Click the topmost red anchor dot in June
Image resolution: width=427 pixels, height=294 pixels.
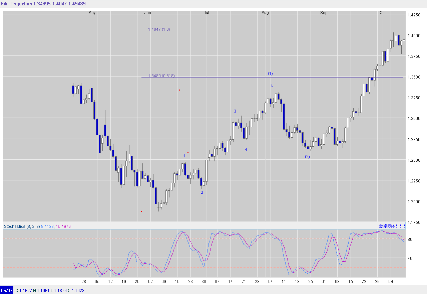[179, 90]
